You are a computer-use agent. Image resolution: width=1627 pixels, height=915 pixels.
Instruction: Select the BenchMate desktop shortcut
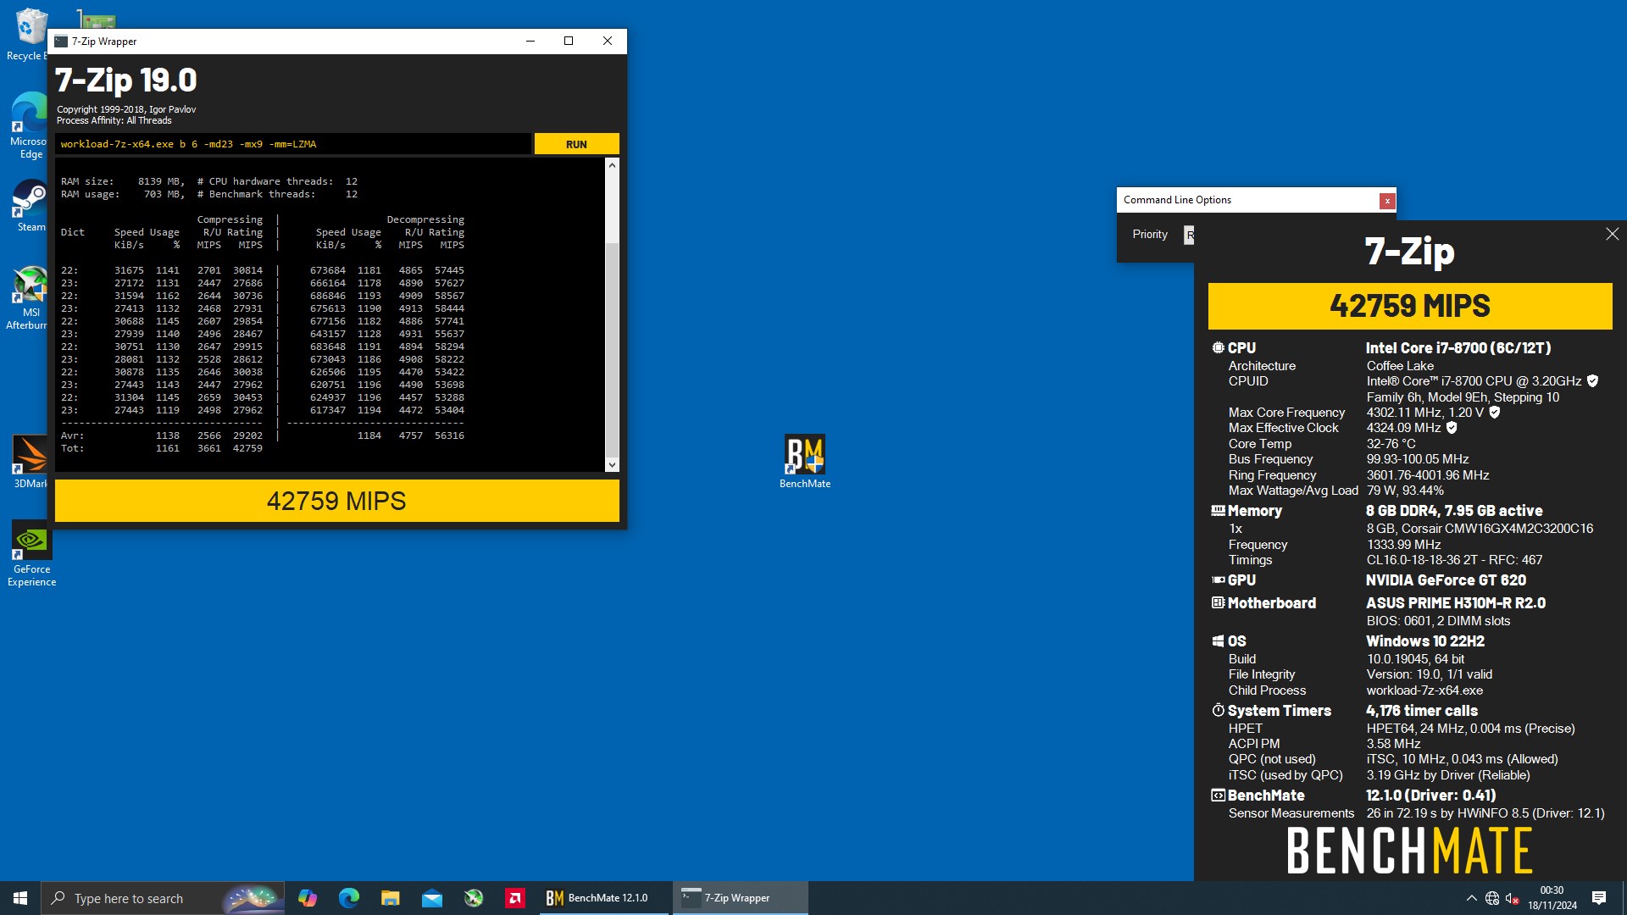point(805,462)
